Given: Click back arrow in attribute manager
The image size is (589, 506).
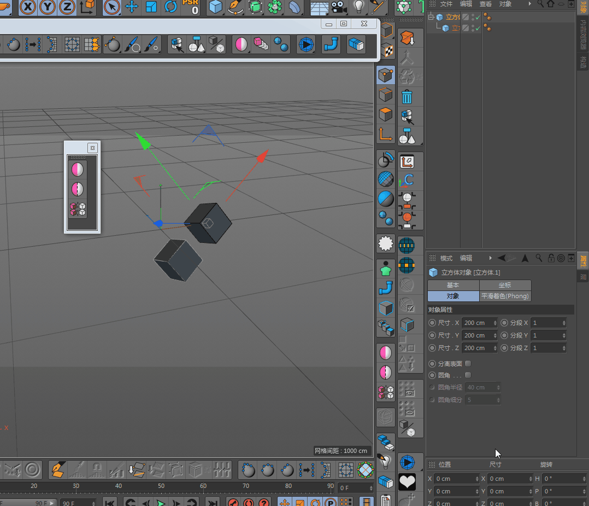Looking at the screenshot, I should [x=502, y=258].
